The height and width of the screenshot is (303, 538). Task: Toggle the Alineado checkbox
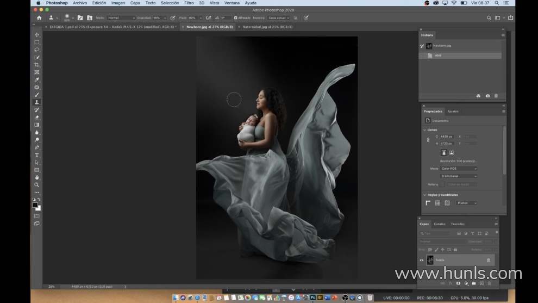[x=235, y=17]
